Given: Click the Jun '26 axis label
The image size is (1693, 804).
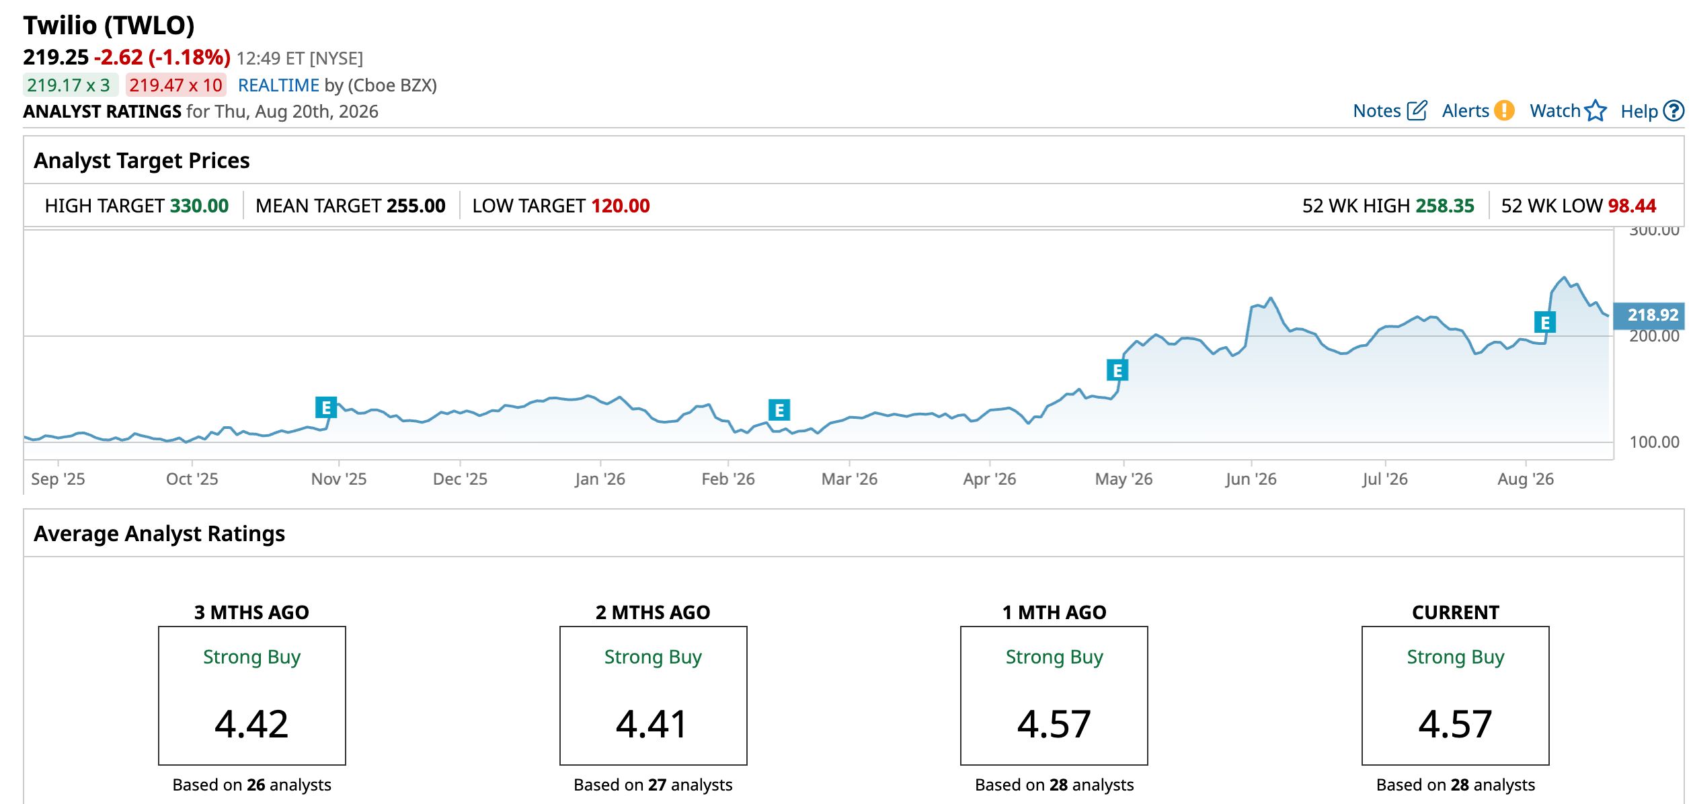Looking at the screenshot, I should tap(1251, 479).
